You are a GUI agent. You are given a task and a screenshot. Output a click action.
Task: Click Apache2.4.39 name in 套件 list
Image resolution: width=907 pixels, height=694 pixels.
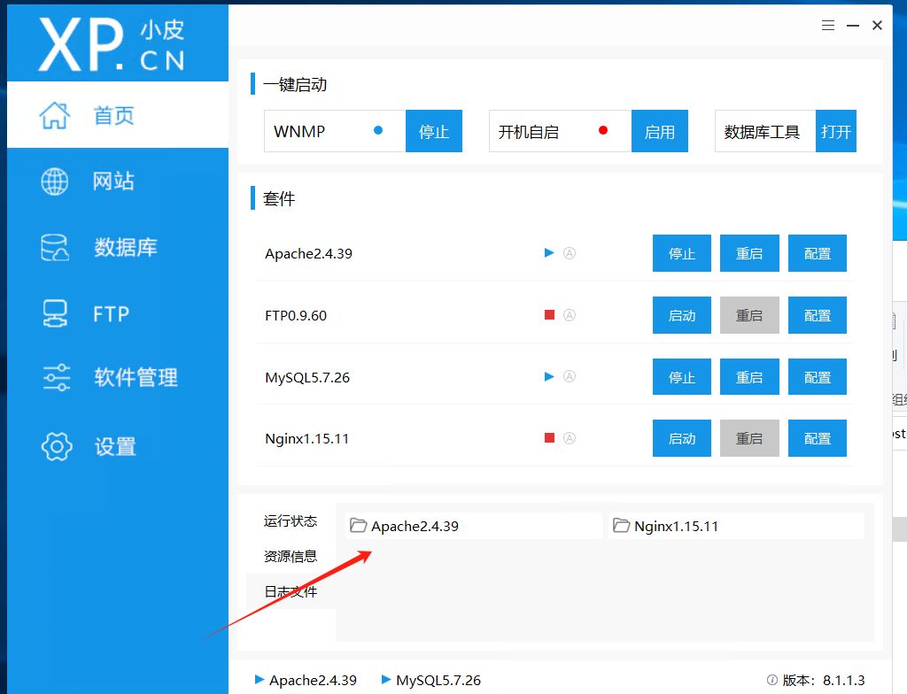[x=308, y=254]
